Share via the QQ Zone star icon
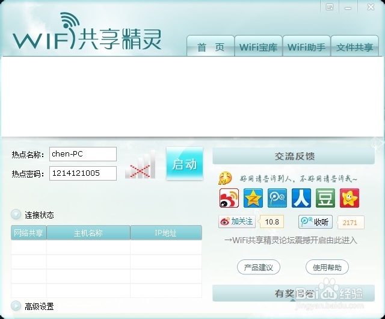 point(253,198)
